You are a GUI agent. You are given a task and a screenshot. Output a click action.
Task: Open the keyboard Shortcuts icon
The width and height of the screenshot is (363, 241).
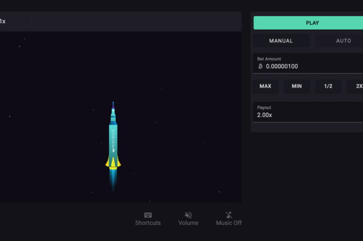[x=148, y=215]
